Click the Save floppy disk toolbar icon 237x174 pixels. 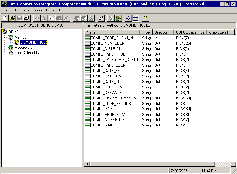(x=20, y=18)
